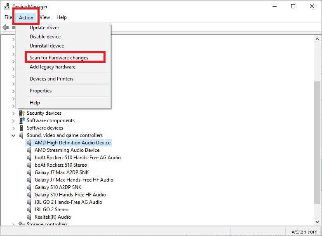Choose Update driver from Action menu
This screenshot has height=236, width=322.
[45, 28]
